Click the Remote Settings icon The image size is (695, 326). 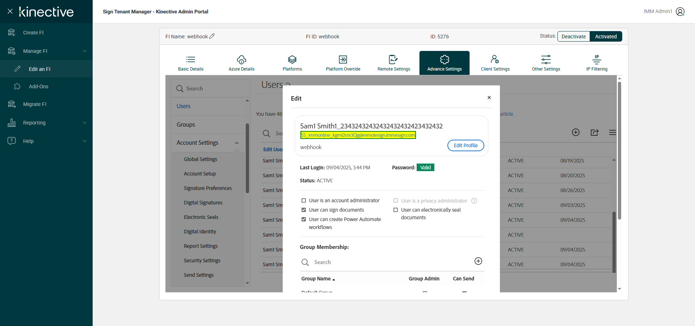[393, 59]
